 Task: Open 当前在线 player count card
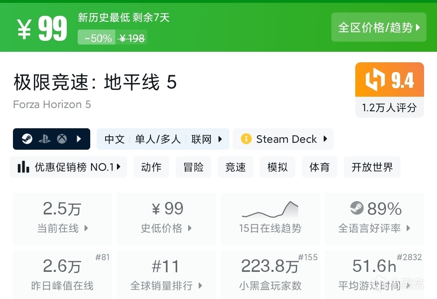tap(62, 219)
